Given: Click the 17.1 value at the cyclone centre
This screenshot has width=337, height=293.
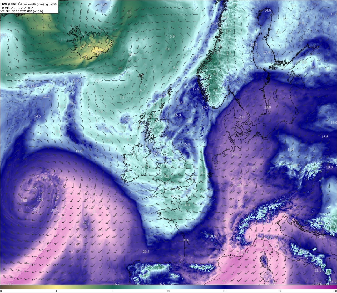Looking at the screenshot, I should (40, 199).
